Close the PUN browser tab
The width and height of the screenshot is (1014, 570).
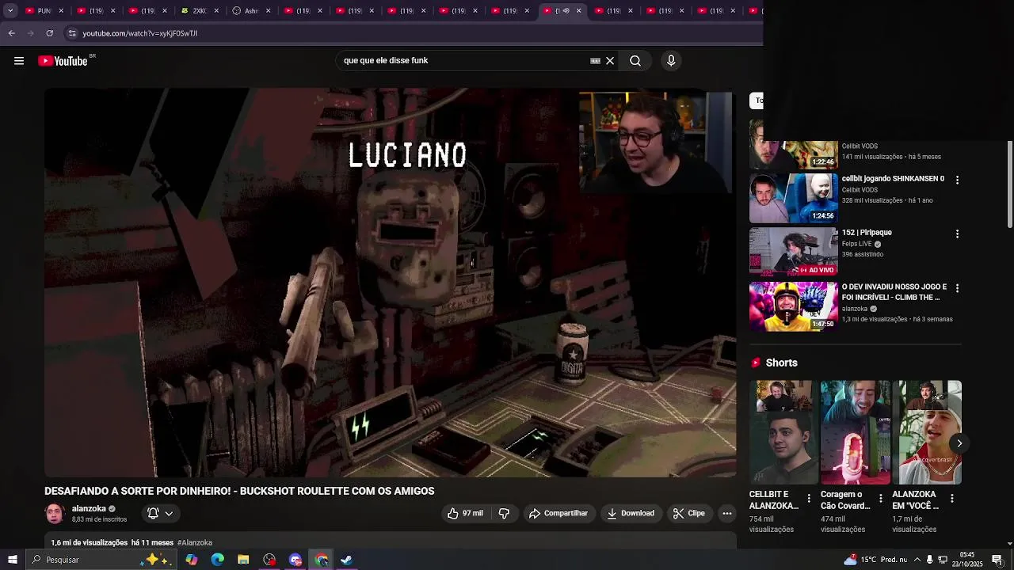(x=62, y=11)
